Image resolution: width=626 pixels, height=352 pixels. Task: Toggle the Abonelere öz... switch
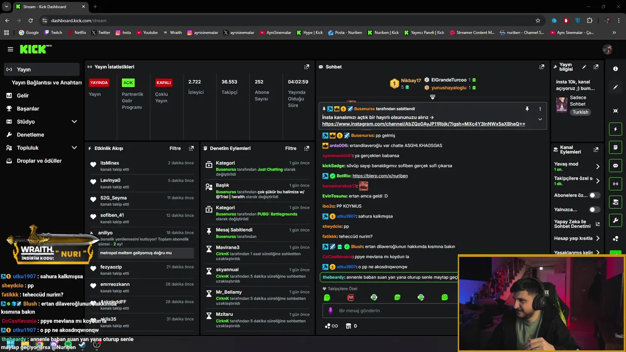click(594, 195)
